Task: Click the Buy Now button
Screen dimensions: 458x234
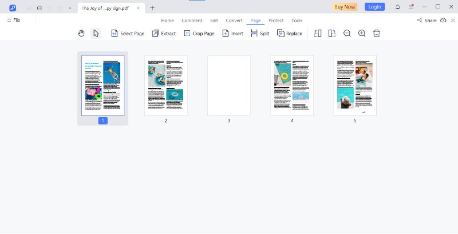Action: 345,7
